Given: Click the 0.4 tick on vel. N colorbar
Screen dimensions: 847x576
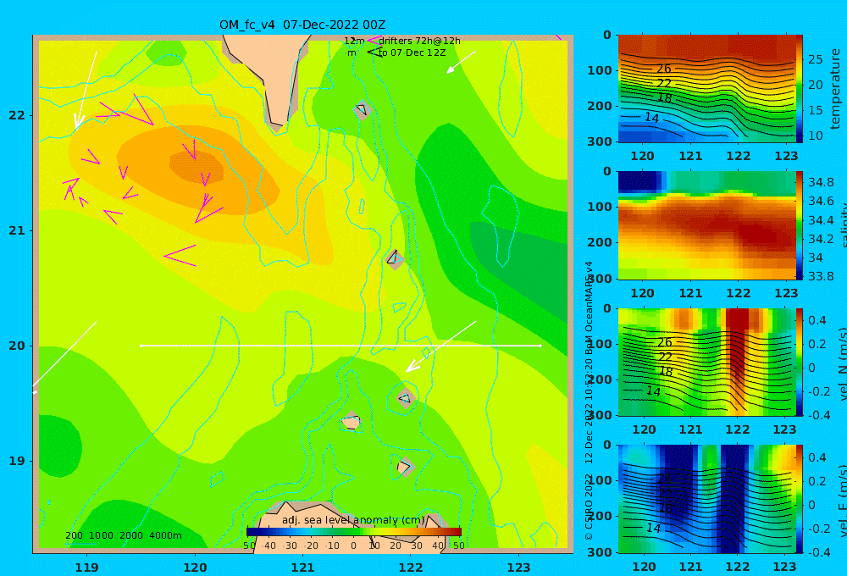Looking at the screenshot, I should (x=817, y=320).
